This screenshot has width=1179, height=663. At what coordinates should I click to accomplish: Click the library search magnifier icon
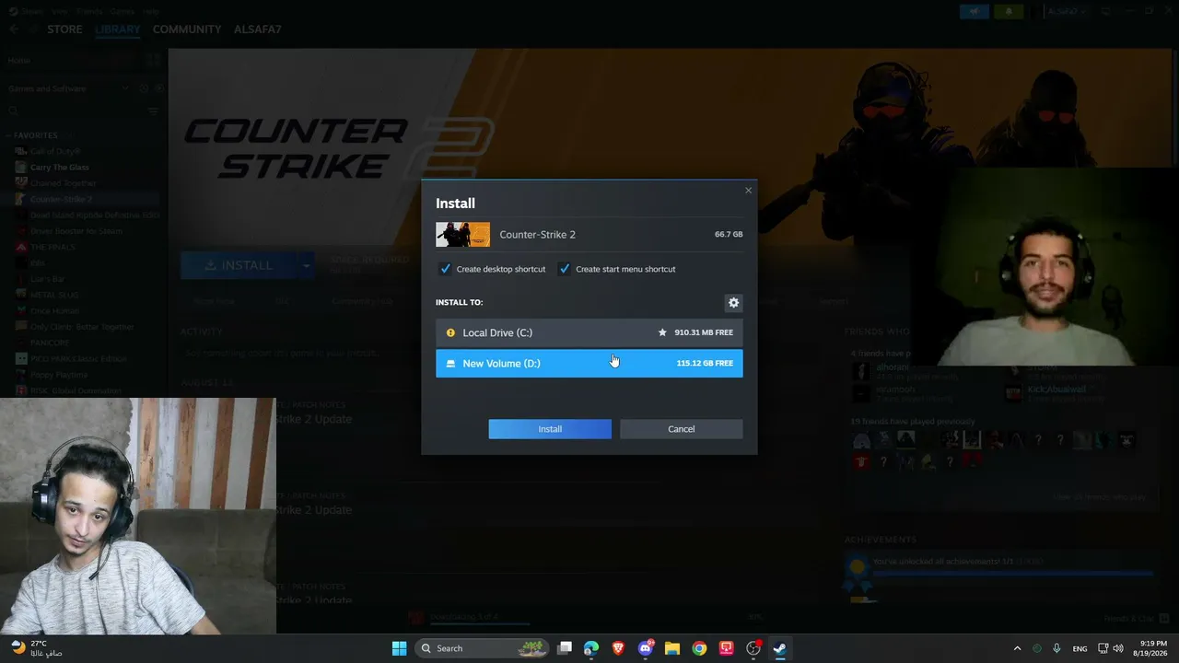coord(13,111)
